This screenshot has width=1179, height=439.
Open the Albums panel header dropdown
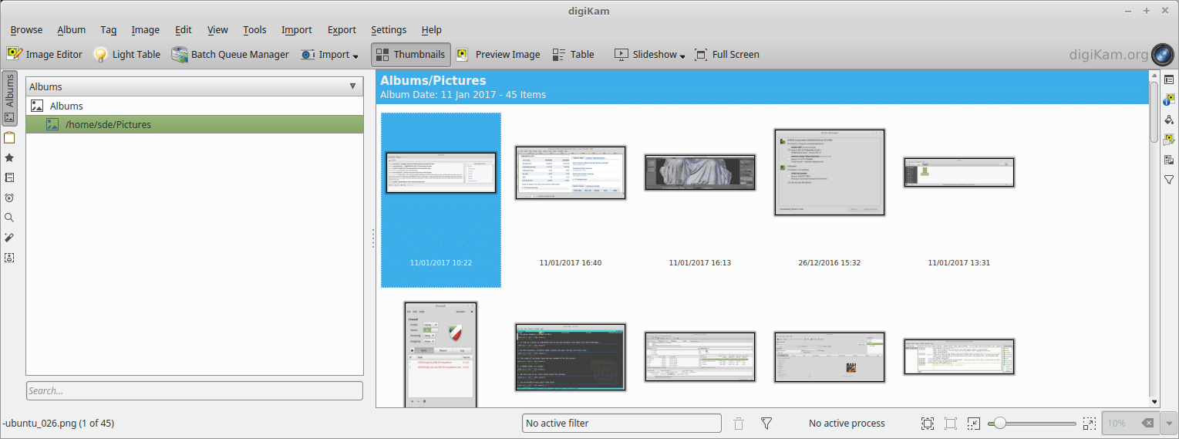(x=352, y=86)
